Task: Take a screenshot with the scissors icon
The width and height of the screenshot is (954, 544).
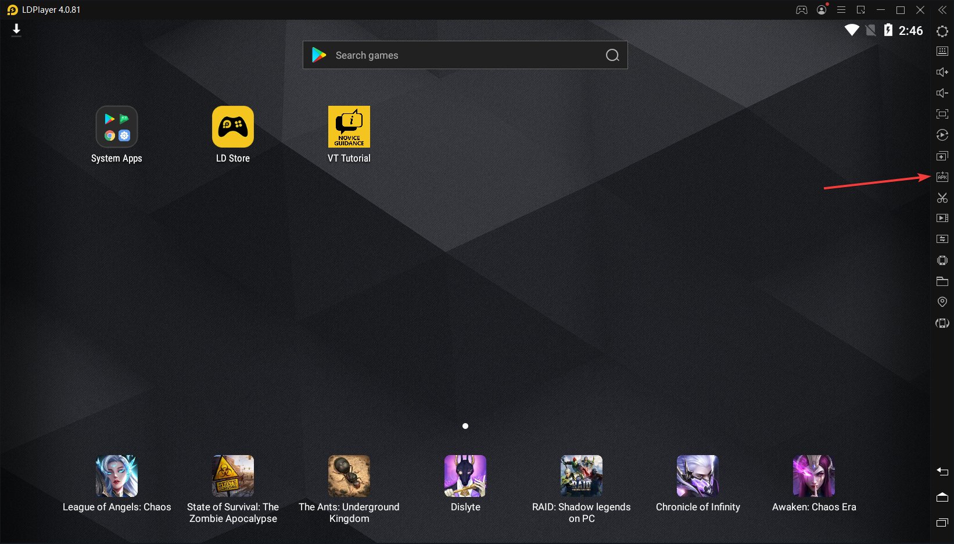Action: (942, 198)
